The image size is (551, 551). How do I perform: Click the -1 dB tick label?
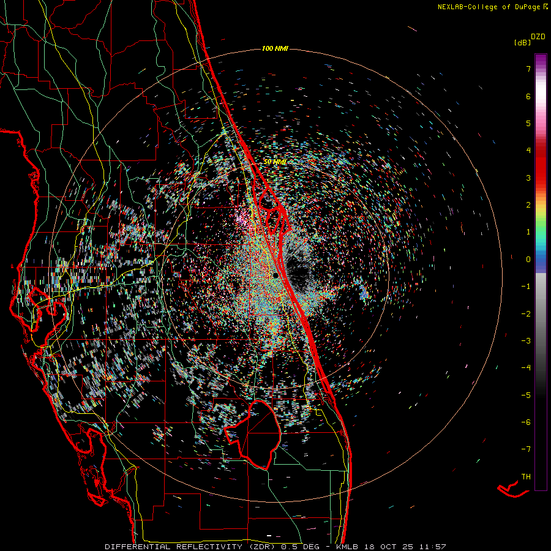(526, 287)
